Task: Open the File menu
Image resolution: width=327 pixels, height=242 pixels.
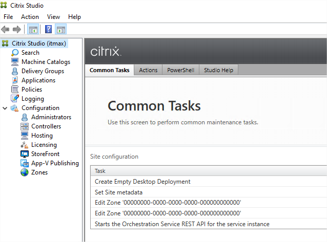Action: coord(8,17)
